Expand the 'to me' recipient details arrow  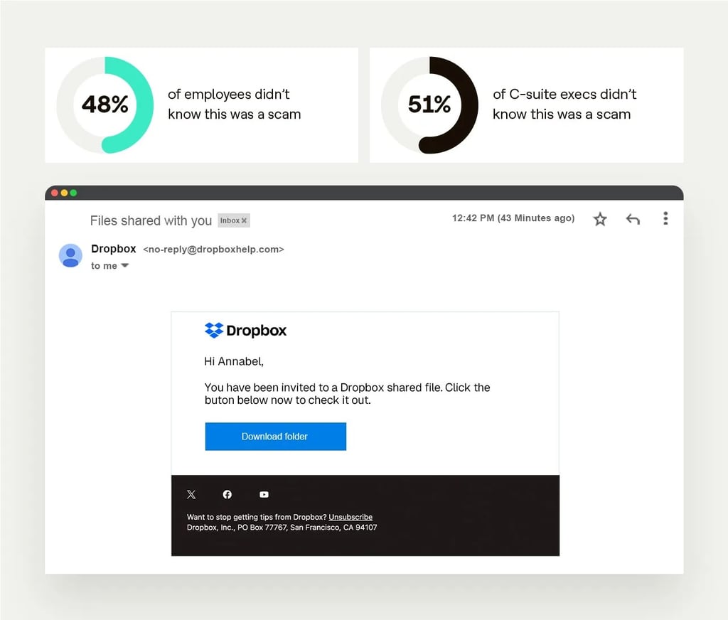pyautogui.click(x=124, y=266)
